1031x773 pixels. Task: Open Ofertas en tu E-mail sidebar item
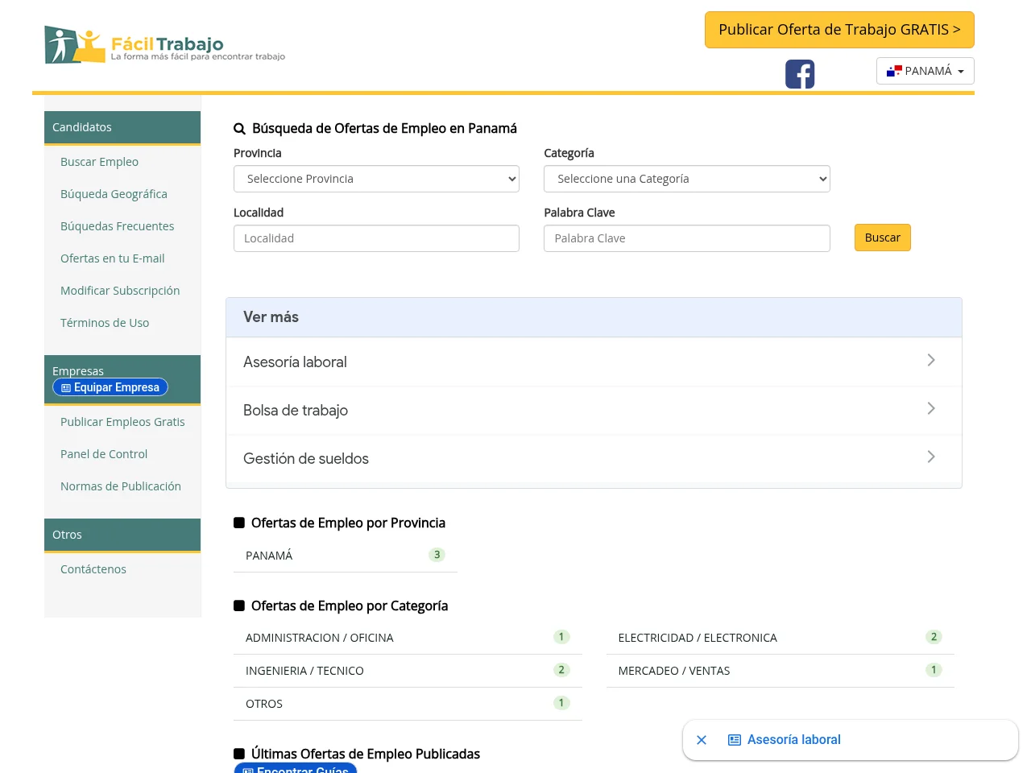coord(112,258)
